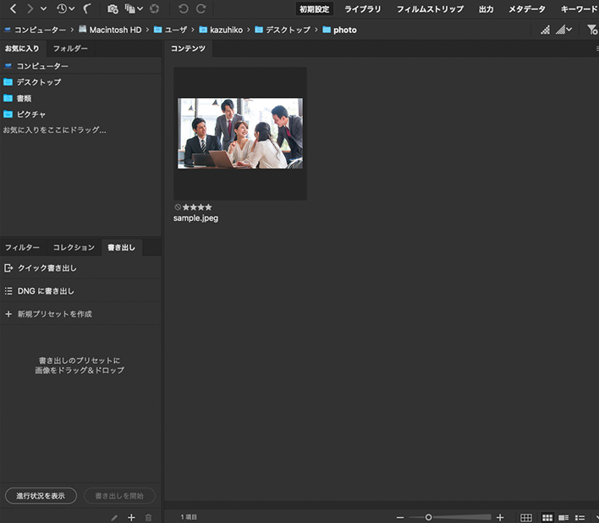Click the Open in Camera Raw icon
Viewport: 599px width, 523px height.
tap(154, 8)
